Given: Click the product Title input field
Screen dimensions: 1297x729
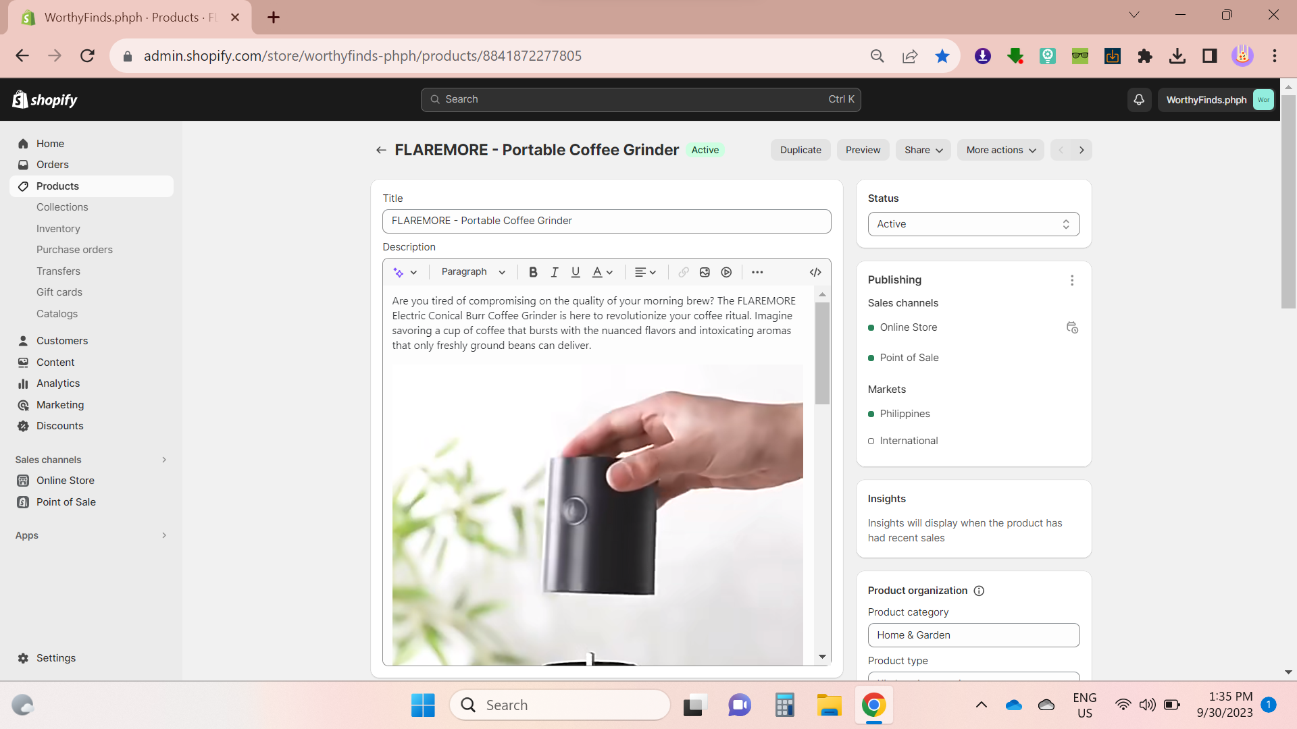Looking at the screenshot, I should pyautogui.click(x=606, y=221).
